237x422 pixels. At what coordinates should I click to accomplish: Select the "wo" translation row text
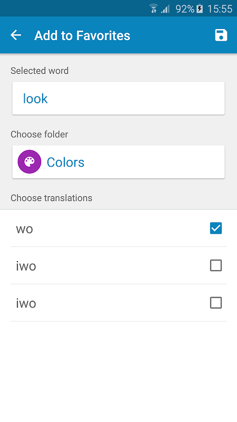[24, 229]
